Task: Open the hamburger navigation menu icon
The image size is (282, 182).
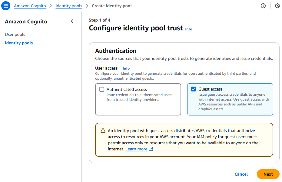Action: pyautogui.click(x=6, y=6)
